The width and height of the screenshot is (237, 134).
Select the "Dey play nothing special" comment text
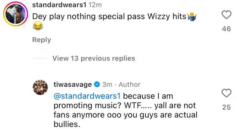89,16
